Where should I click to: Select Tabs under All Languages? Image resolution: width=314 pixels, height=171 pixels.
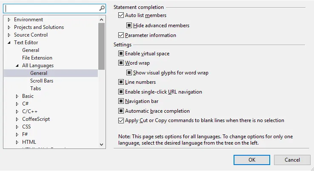35,88
